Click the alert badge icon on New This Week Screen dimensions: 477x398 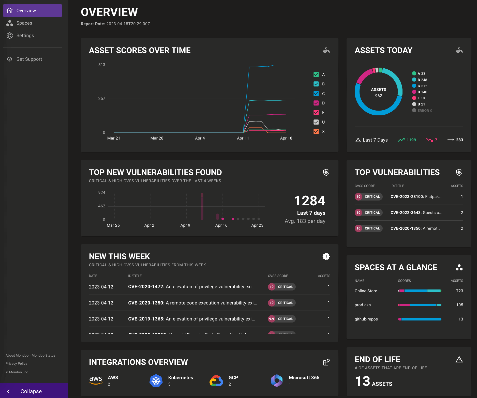326,256
